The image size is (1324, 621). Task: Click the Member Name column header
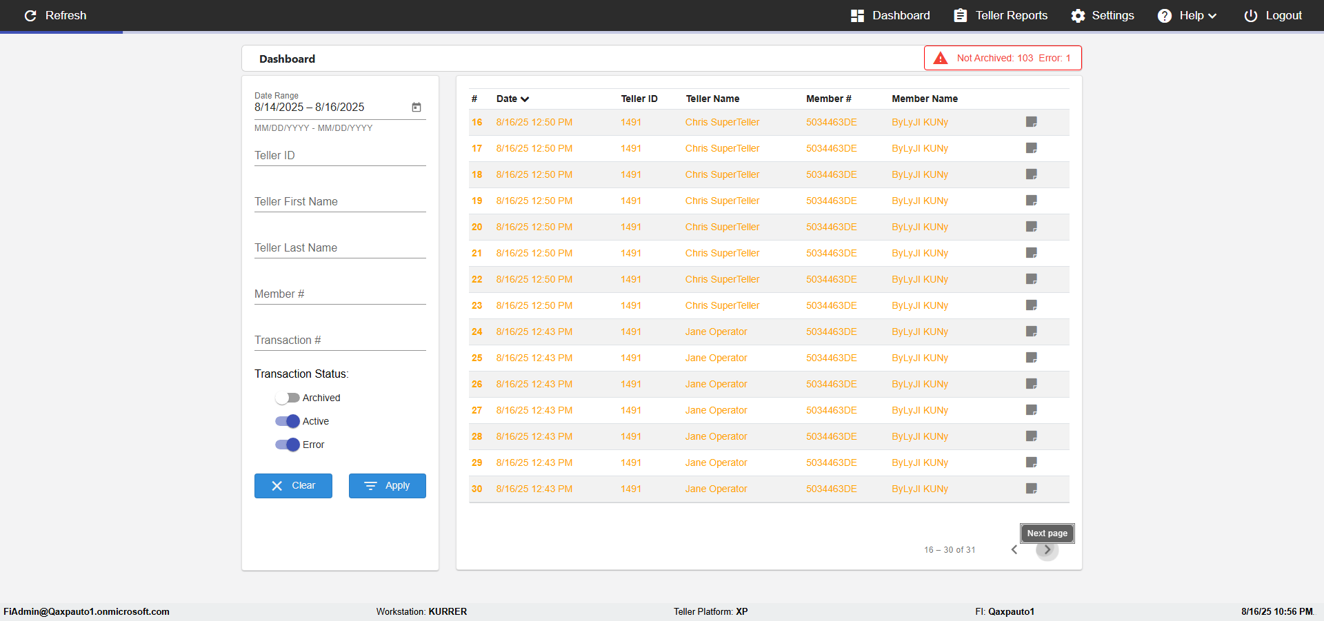[x=925, y=99]
